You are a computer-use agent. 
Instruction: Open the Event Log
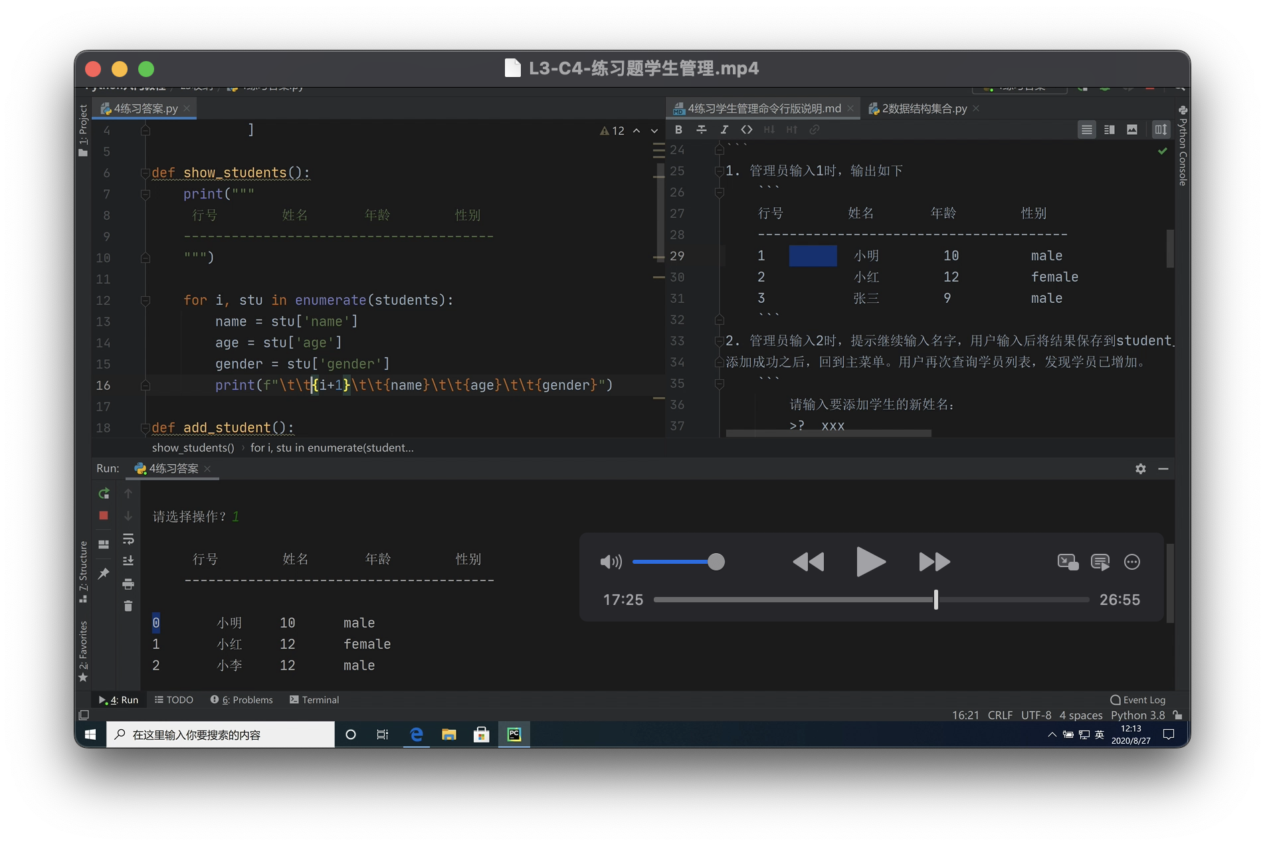pyautogui.click(x=1137, y=700)
